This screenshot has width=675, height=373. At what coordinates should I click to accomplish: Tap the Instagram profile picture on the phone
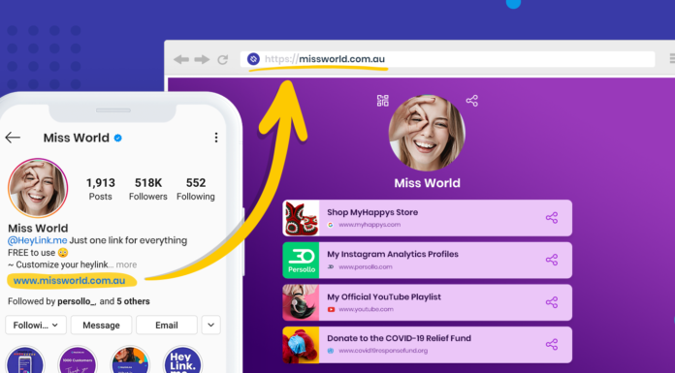(38, 188)
